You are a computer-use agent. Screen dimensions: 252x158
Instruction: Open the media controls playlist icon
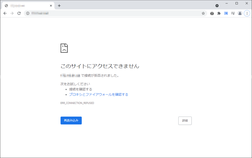coord(233,13)
